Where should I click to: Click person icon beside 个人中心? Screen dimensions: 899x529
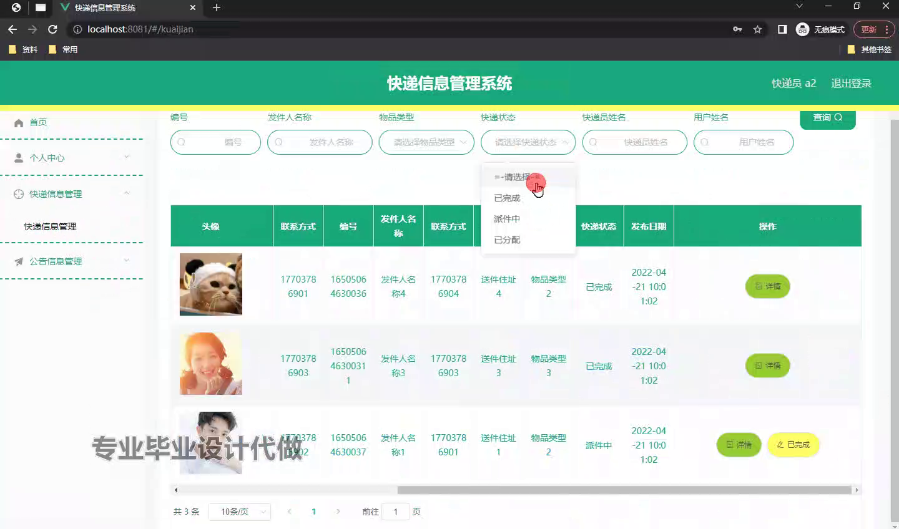[19, 158]
